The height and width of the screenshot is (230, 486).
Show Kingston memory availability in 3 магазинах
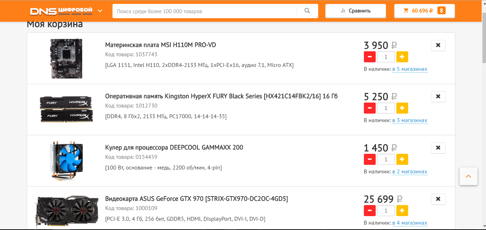pyautogui.click(x=410, y=120)
